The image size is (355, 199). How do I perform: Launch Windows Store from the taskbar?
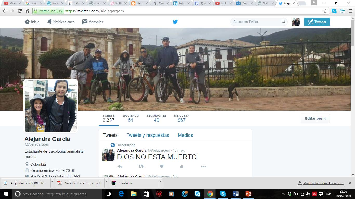[x=146, y=194]
